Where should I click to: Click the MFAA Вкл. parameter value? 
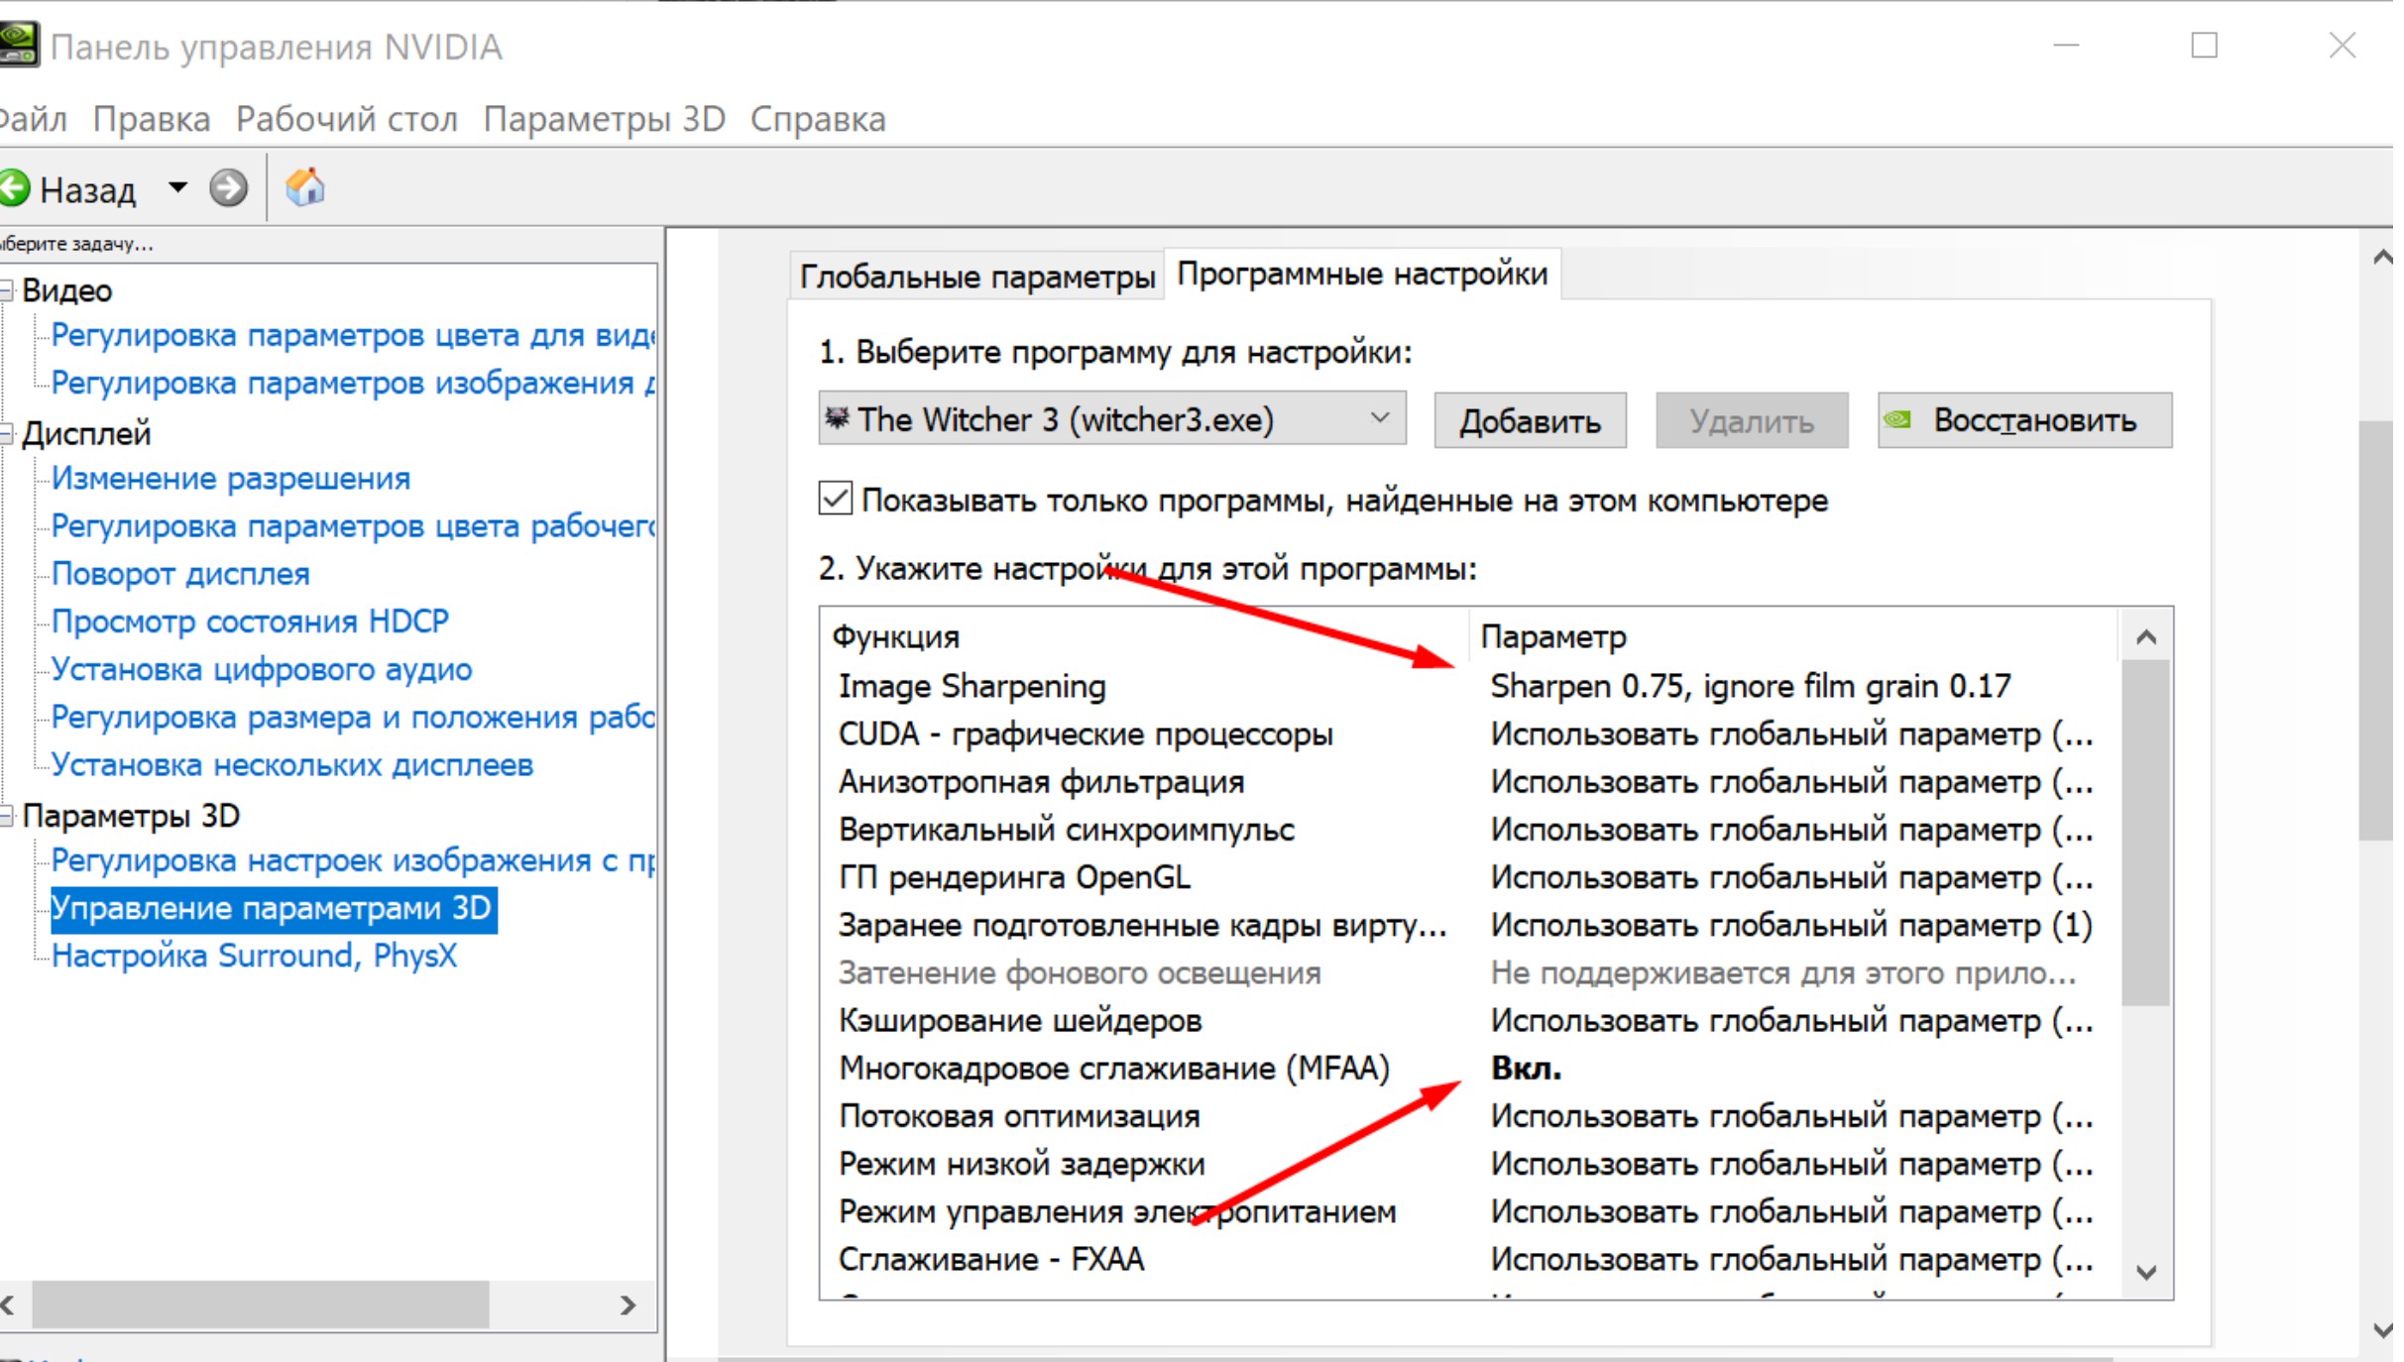1526,1069
